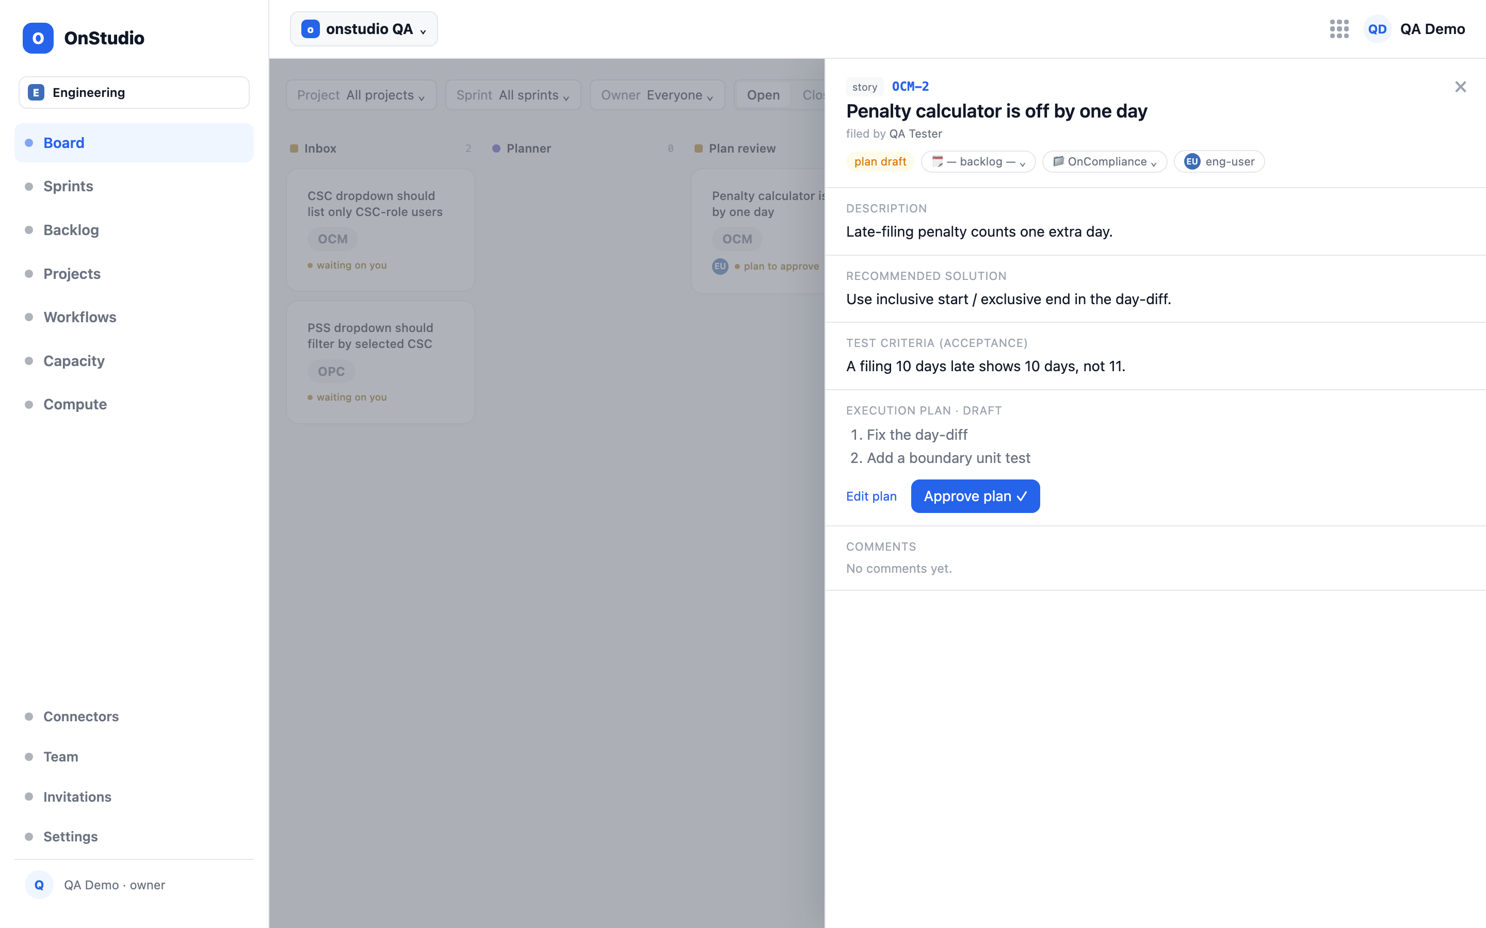
Task: Open the Owner Everyone filter
Action: (657, 95)
